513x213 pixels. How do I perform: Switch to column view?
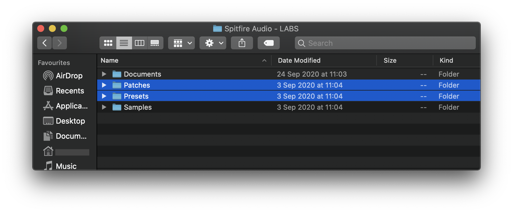point(140,43)
